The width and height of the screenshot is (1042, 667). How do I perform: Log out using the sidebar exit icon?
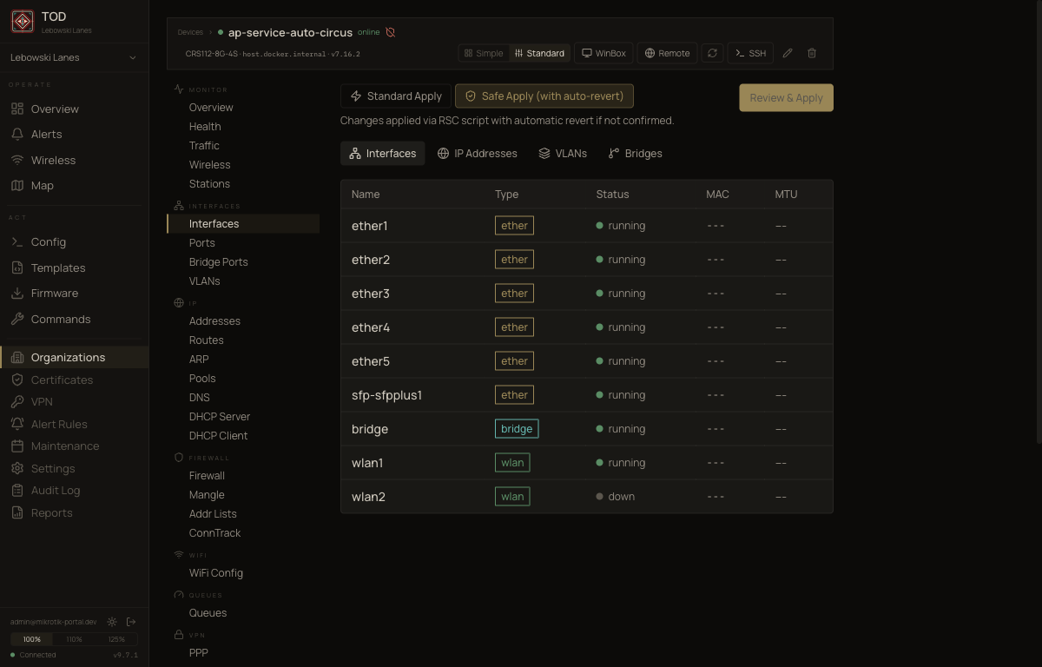[x=131, y=621]
